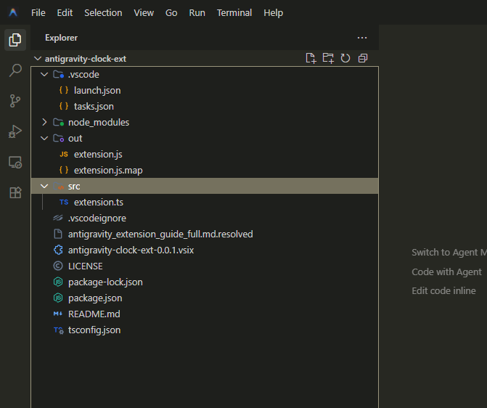Open the Run menu
This screenshot has height=408, width=487.
[x=197, y=13]
